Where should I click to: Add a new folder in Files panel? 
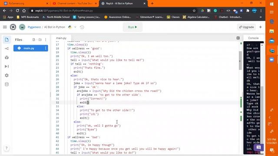pos(40,39)
